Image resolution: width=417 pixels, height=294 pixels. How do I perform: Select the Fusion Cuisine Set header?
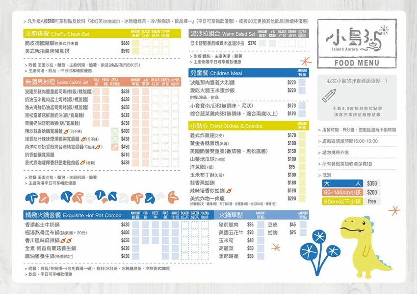(57, 82)
